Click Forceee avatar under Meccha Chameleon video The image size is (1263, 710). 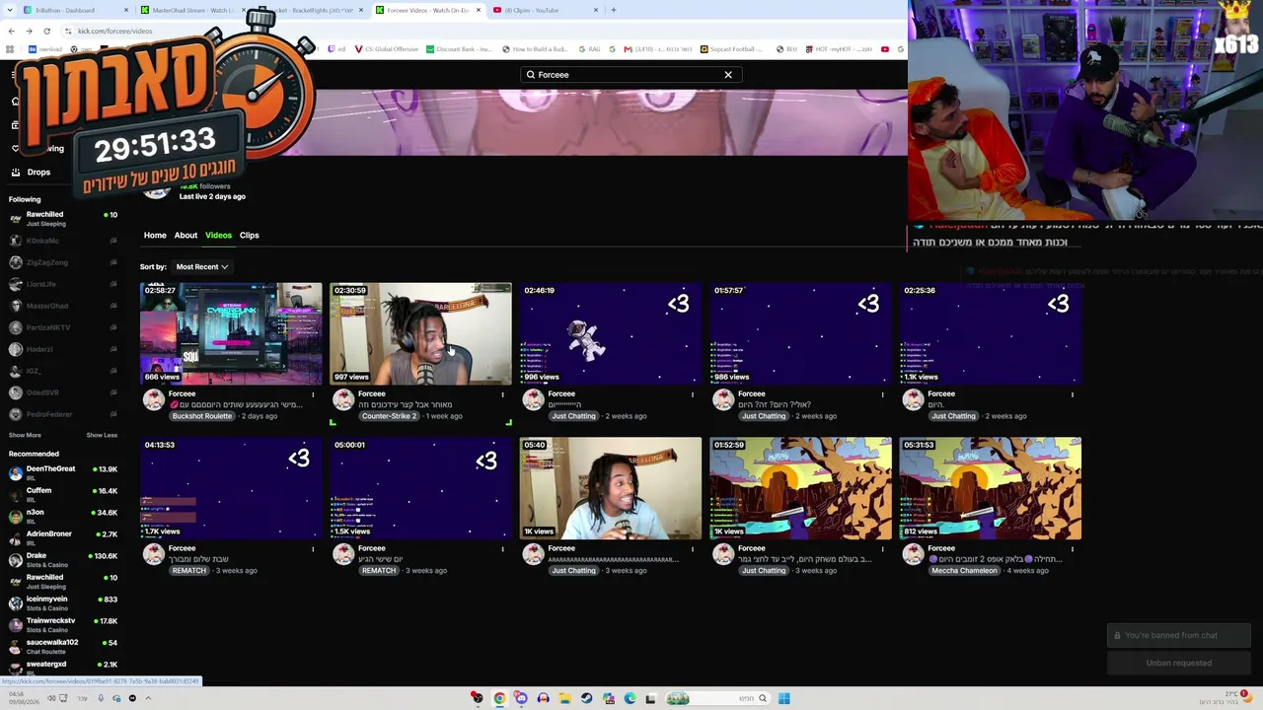point(914,554)
